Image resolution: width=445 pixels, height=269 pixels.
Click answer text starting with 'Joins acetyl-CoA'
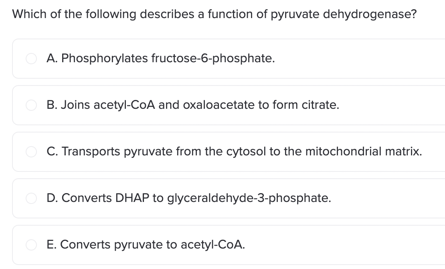(x=193, y=105)
